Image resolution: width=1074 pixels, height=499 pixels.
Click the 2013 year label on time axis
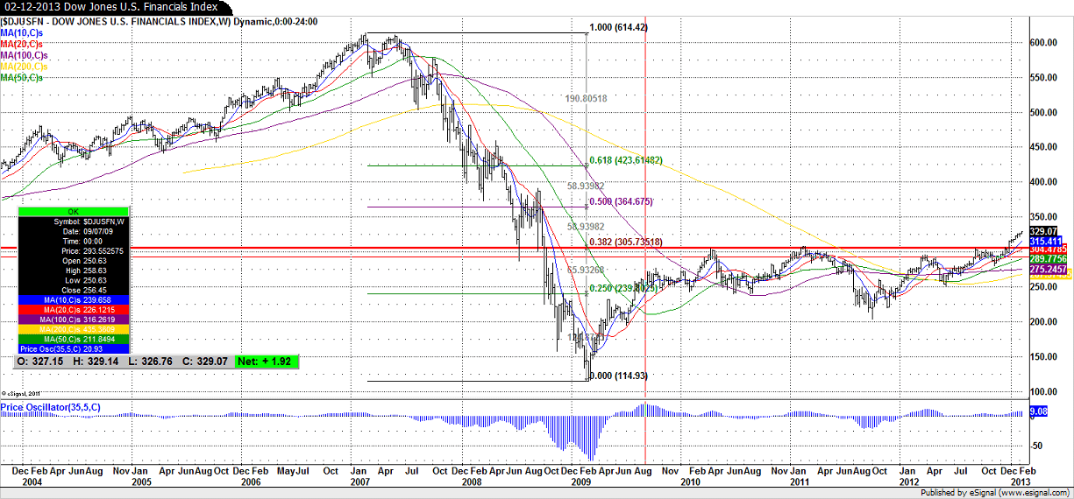point(1020,482)
